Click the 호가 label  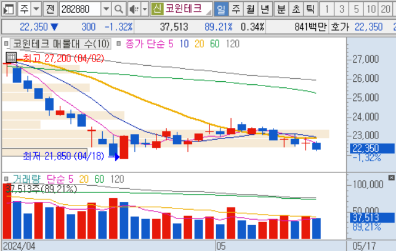click(x=340, y=26)
